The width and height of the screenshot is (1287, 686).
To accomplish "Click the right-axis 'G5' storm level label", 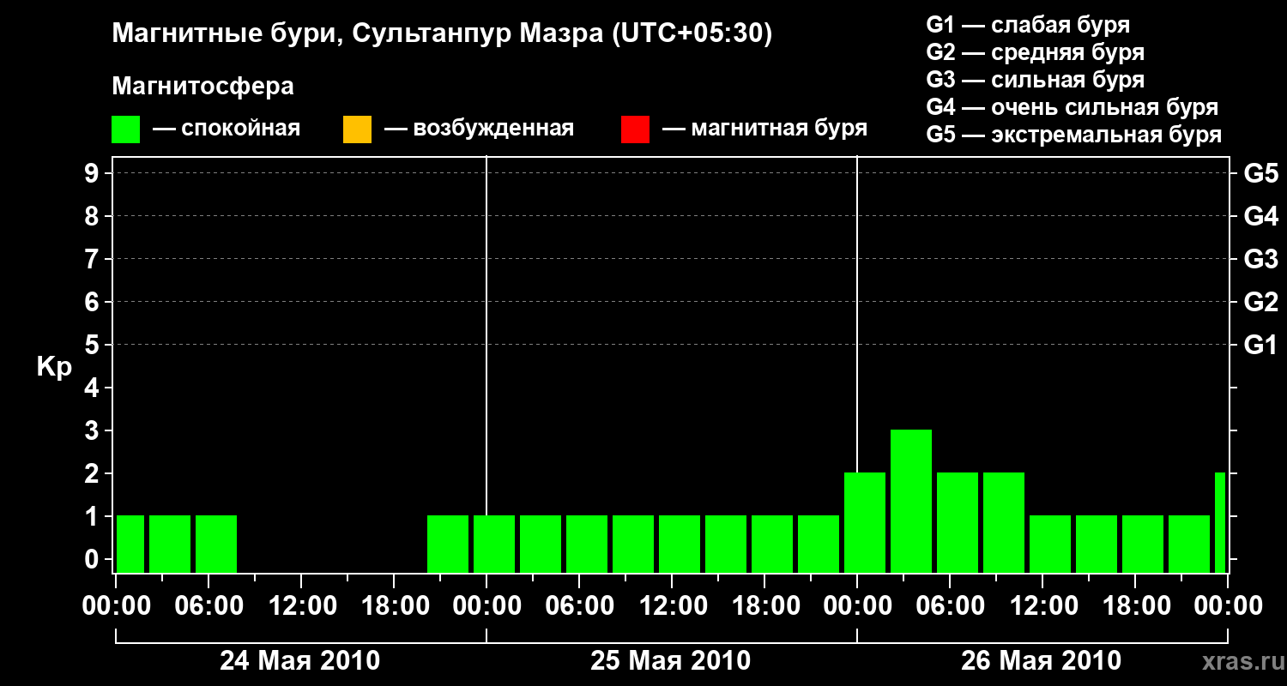I will [1260, 173].
